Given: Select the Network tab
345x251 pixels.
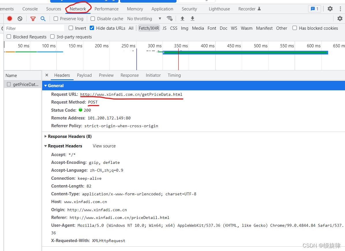Looking at the screenshot, I should tap(78, 9).
